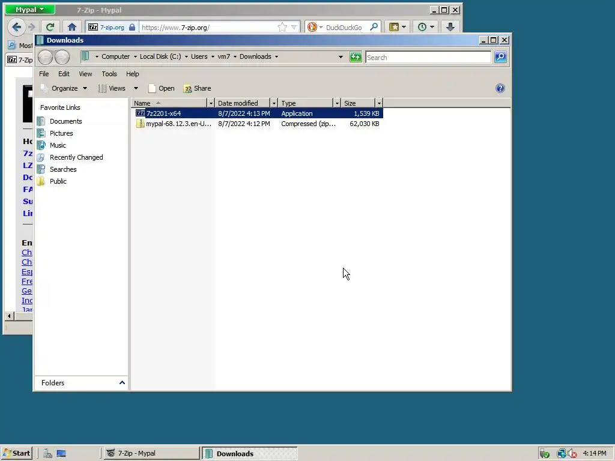Open Pictures in Favorite Links
Viewport: 615px width, 461px height.
61,133
